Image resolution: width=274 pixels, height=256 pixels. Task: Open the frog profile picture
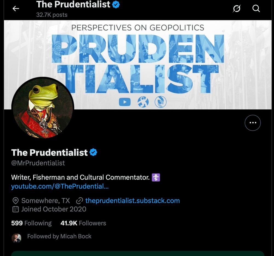43,108
